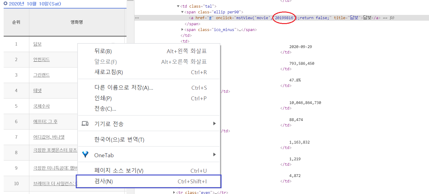The height and width of the screenshot is (194, 429).
Task: Select the 2020-09-29 value in DevTools
Action: coord(300,47)
